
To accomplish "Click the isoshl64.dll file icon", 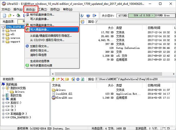I will click(54, 94).
